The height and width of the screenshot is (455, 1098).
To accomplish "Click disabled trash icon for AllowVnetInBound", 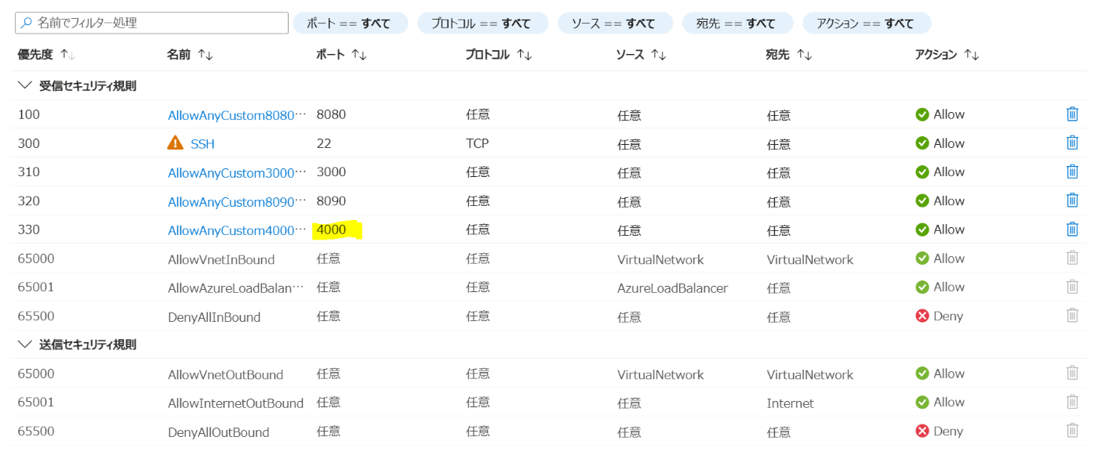I will pos(1072,258).
